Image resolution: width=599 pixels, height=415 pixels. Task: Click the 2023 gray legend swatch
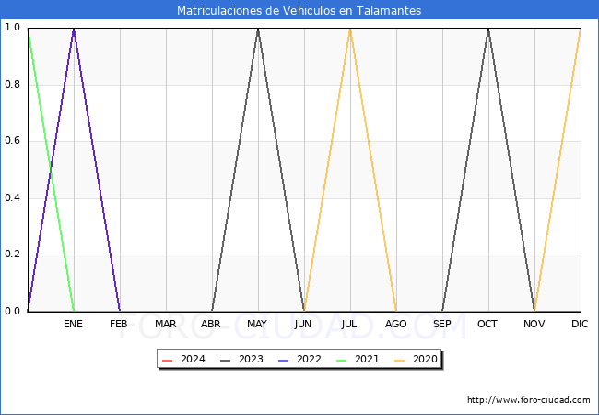226,360
